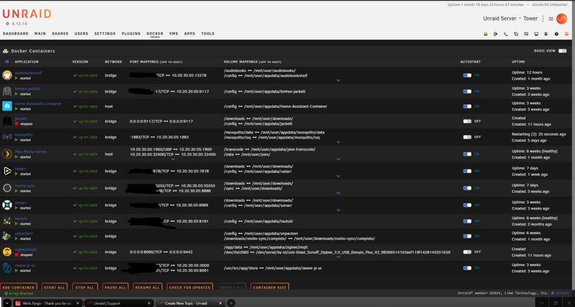Open the system log icon
This screenshot has height=307, width=575.
(x=546, y=34)
